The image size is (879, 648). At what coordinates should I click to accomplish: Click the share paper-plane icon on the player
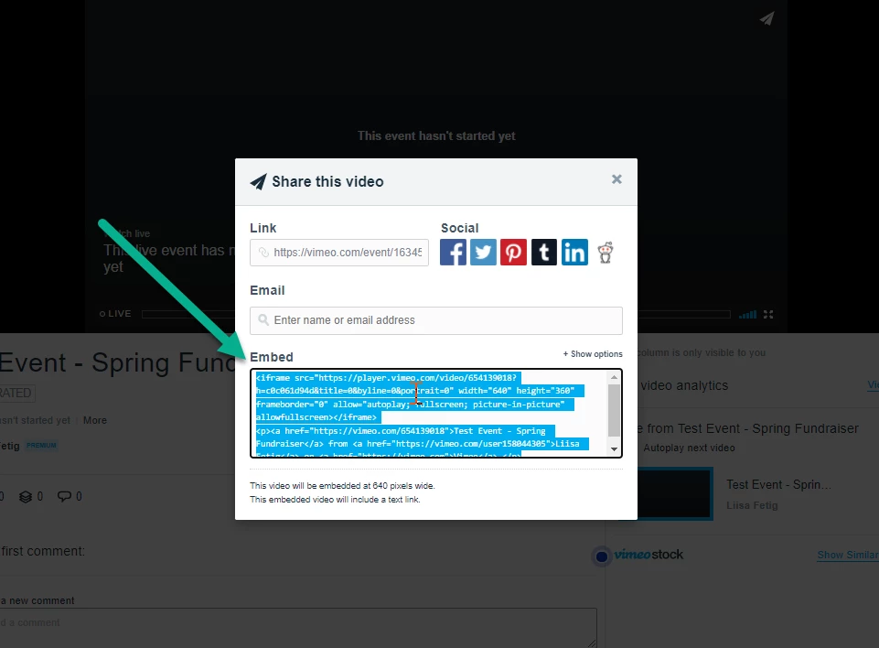[x=766, y=18]
